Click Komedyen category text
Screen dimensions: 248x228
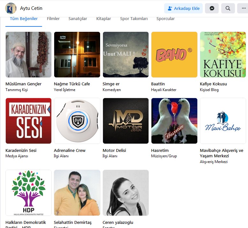pyautogui.click(x=112, y=90)
